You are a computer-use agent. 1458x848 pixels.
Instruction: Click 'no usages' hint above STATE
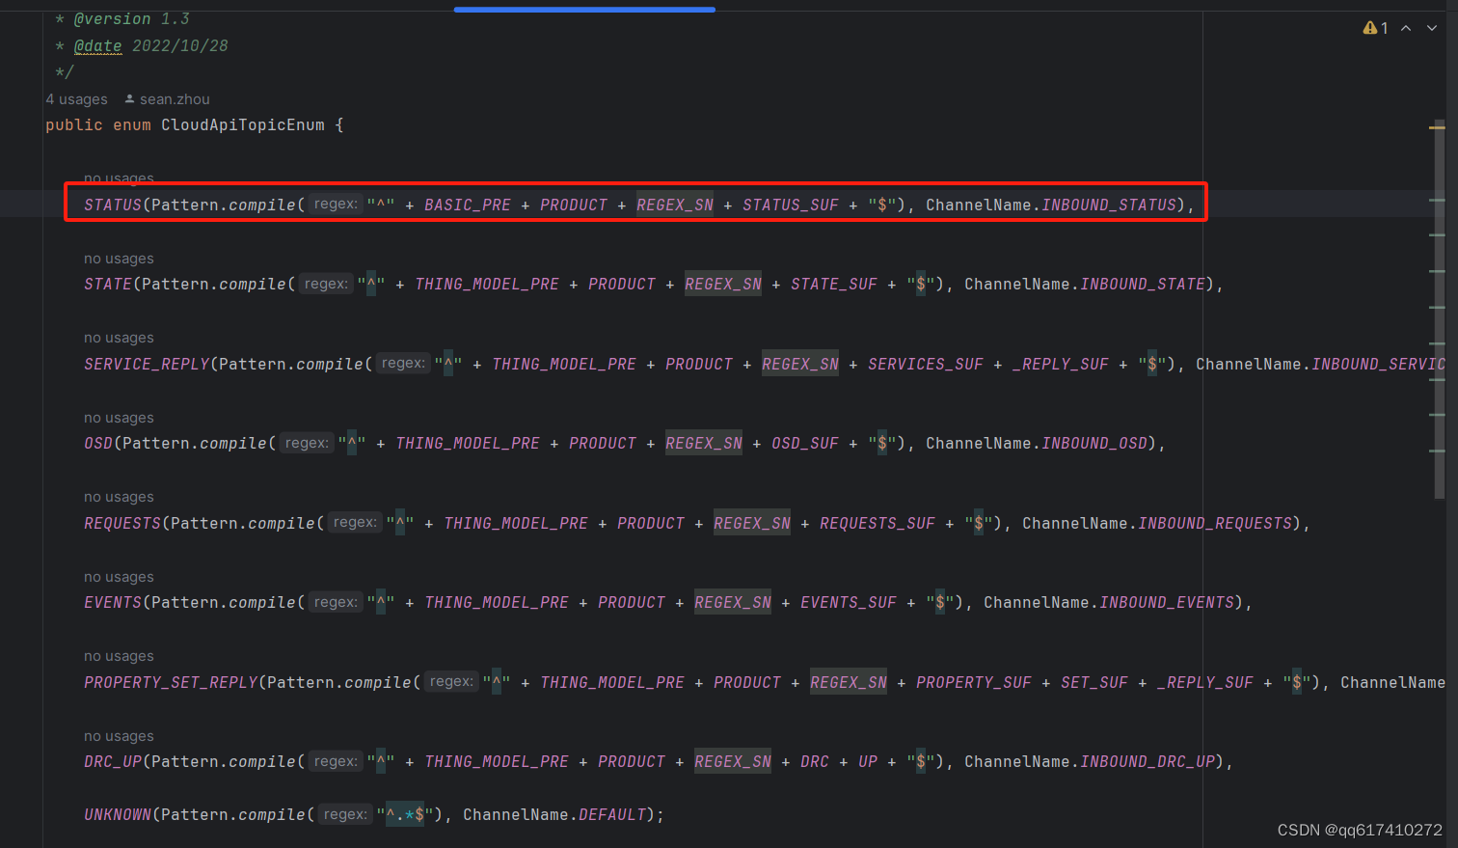[119, 259]
